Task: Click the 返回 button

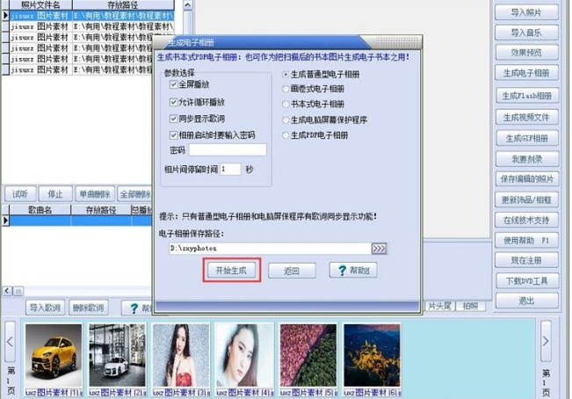Action: pos(292,271)
